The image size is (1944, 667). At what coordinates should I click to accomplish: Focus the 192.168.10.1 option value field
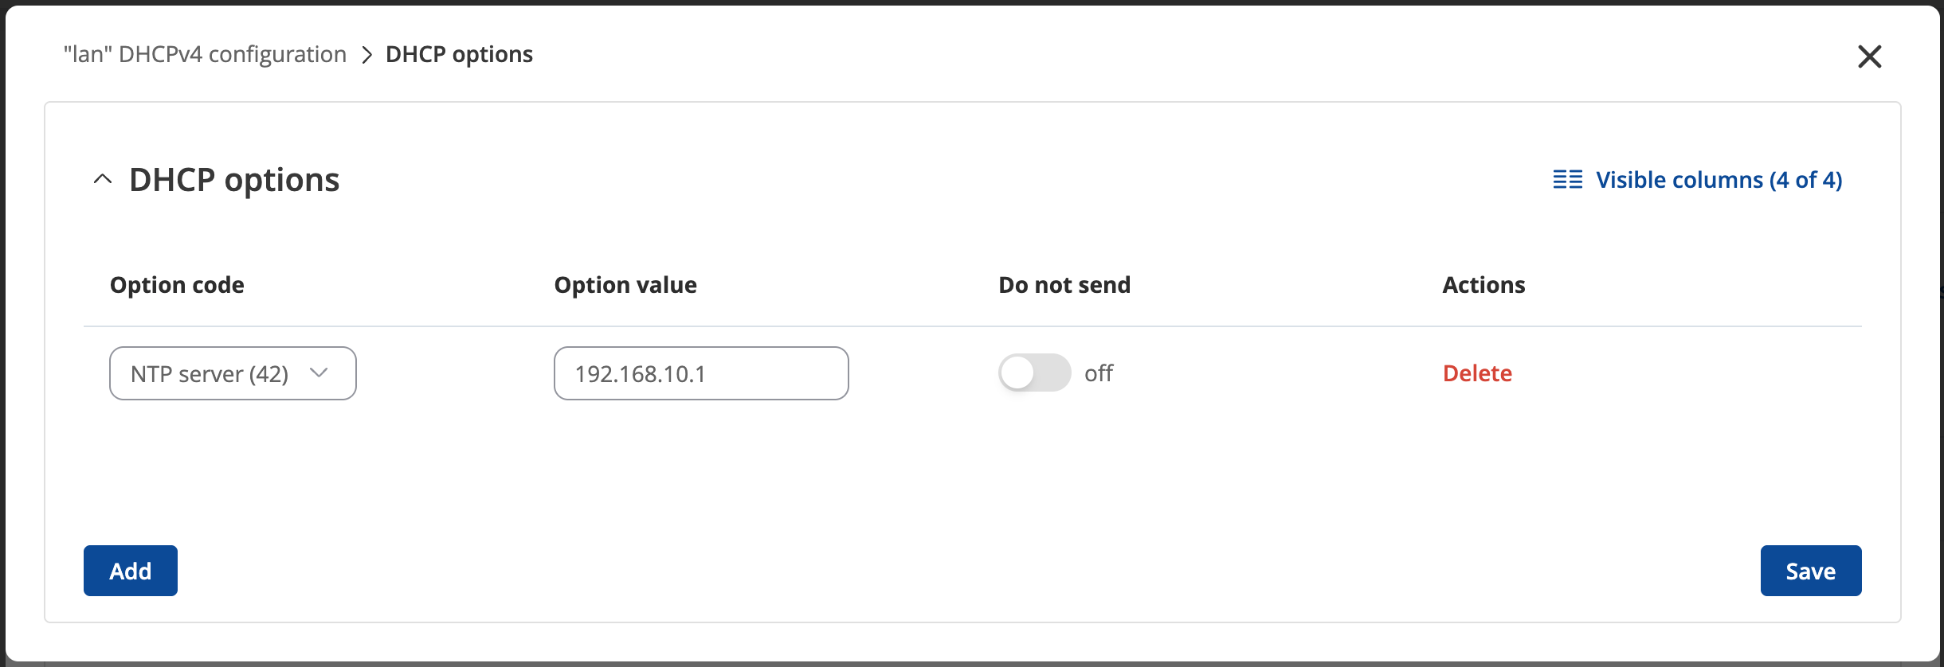(x=700, y=373)
